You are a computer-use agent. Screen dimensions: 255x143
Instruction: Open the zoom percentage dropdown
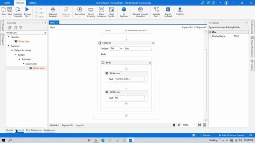(194, 125)
